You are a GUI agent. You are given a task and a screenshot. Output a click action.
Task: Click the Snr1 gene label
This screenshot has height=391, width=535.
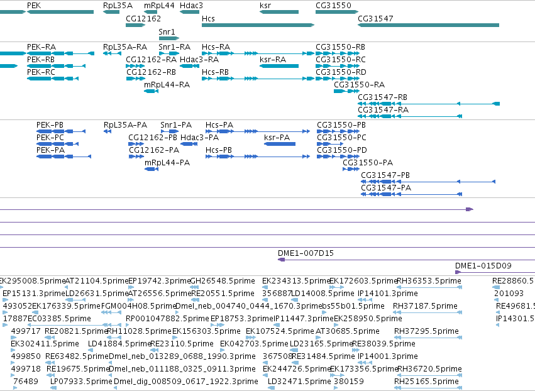point(167,31)
